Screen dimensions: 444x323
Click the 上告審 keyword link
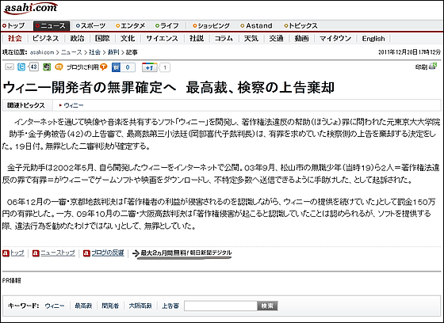pos(170,306)
